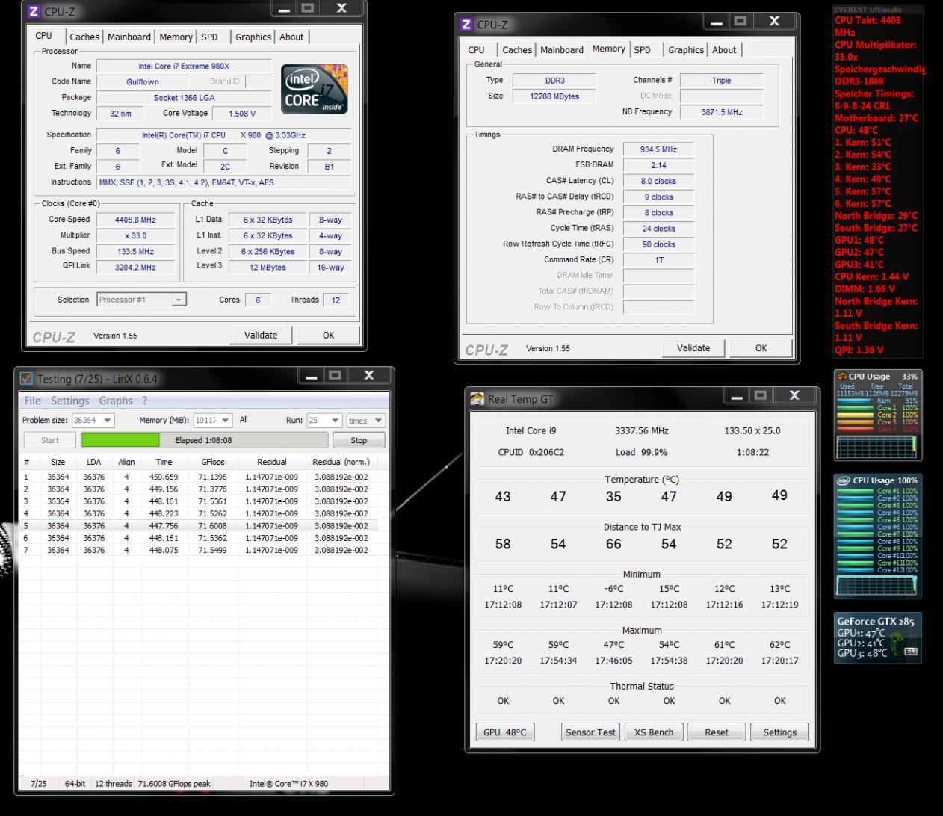Click CAS# Latency 8.0 clocks field
This screenshot has height=816, width=943.
click(x=658, y=181)
